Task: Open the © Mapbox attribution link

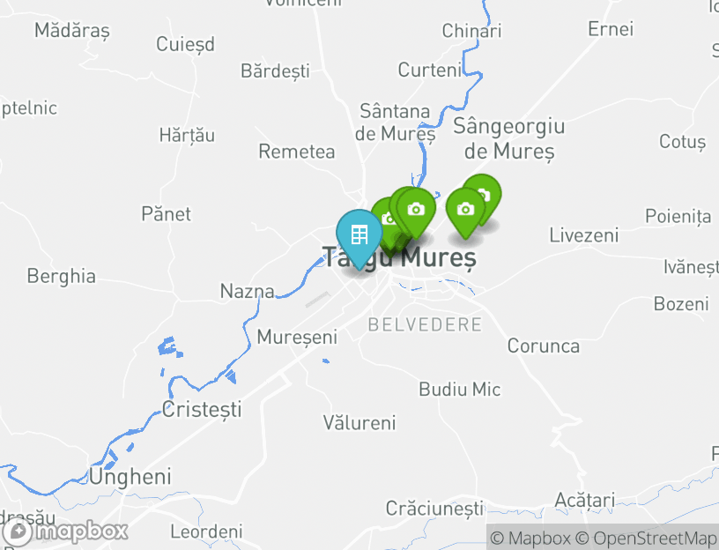Action: point(530,538)
